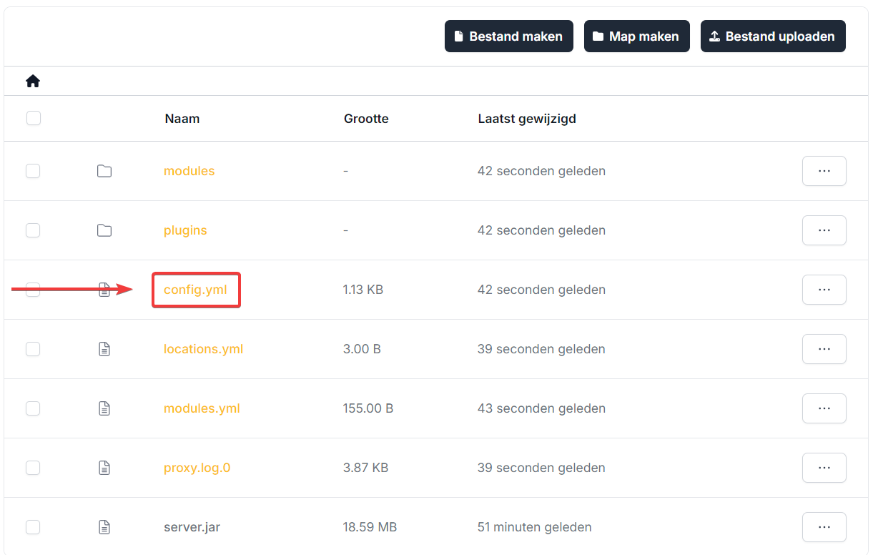Viewport: 873px width, 555px height.
Task: Click the proxy.log.0 file icon
Action: pos(104,468)
